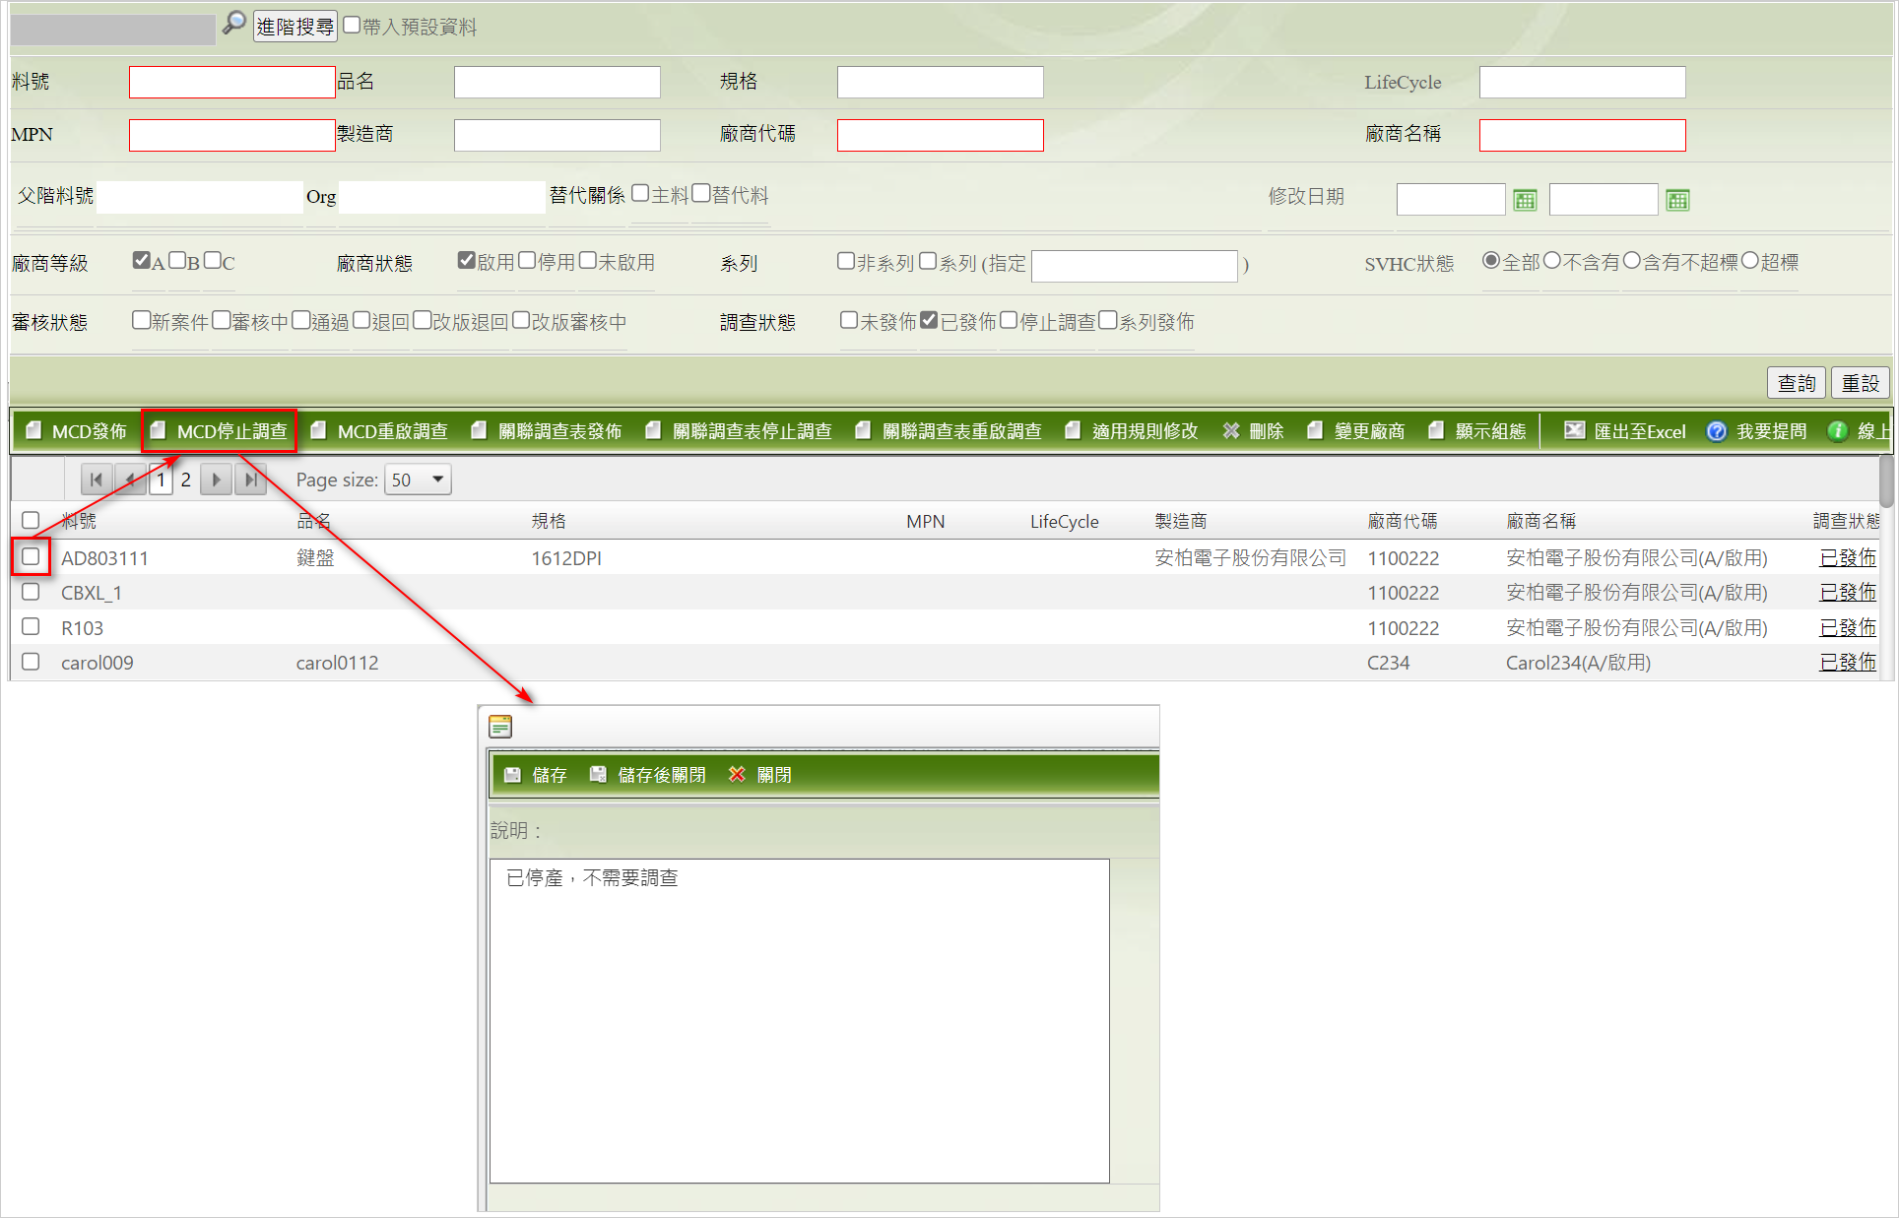Image resolution: width=1899 pixels, height=1218 pixels.
Task: Sort by the 廠商代碼 column header
Action: (1402, 521)
